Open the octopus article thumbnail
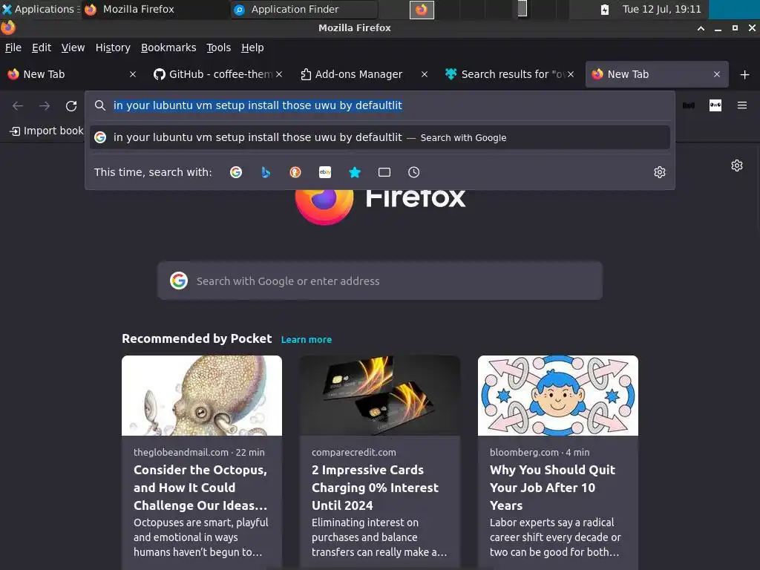 point(202,396)
